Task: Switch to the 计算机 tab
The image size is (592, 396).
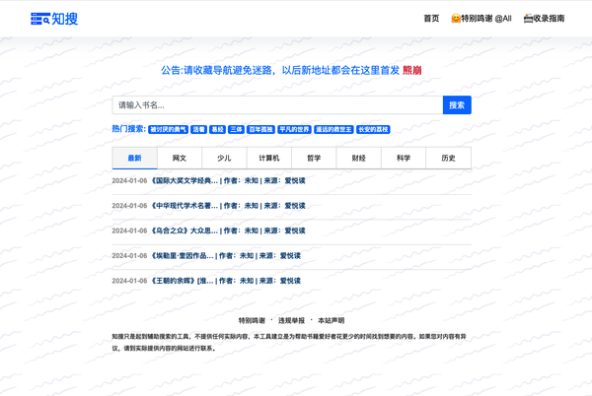Action: coord(269,159)
